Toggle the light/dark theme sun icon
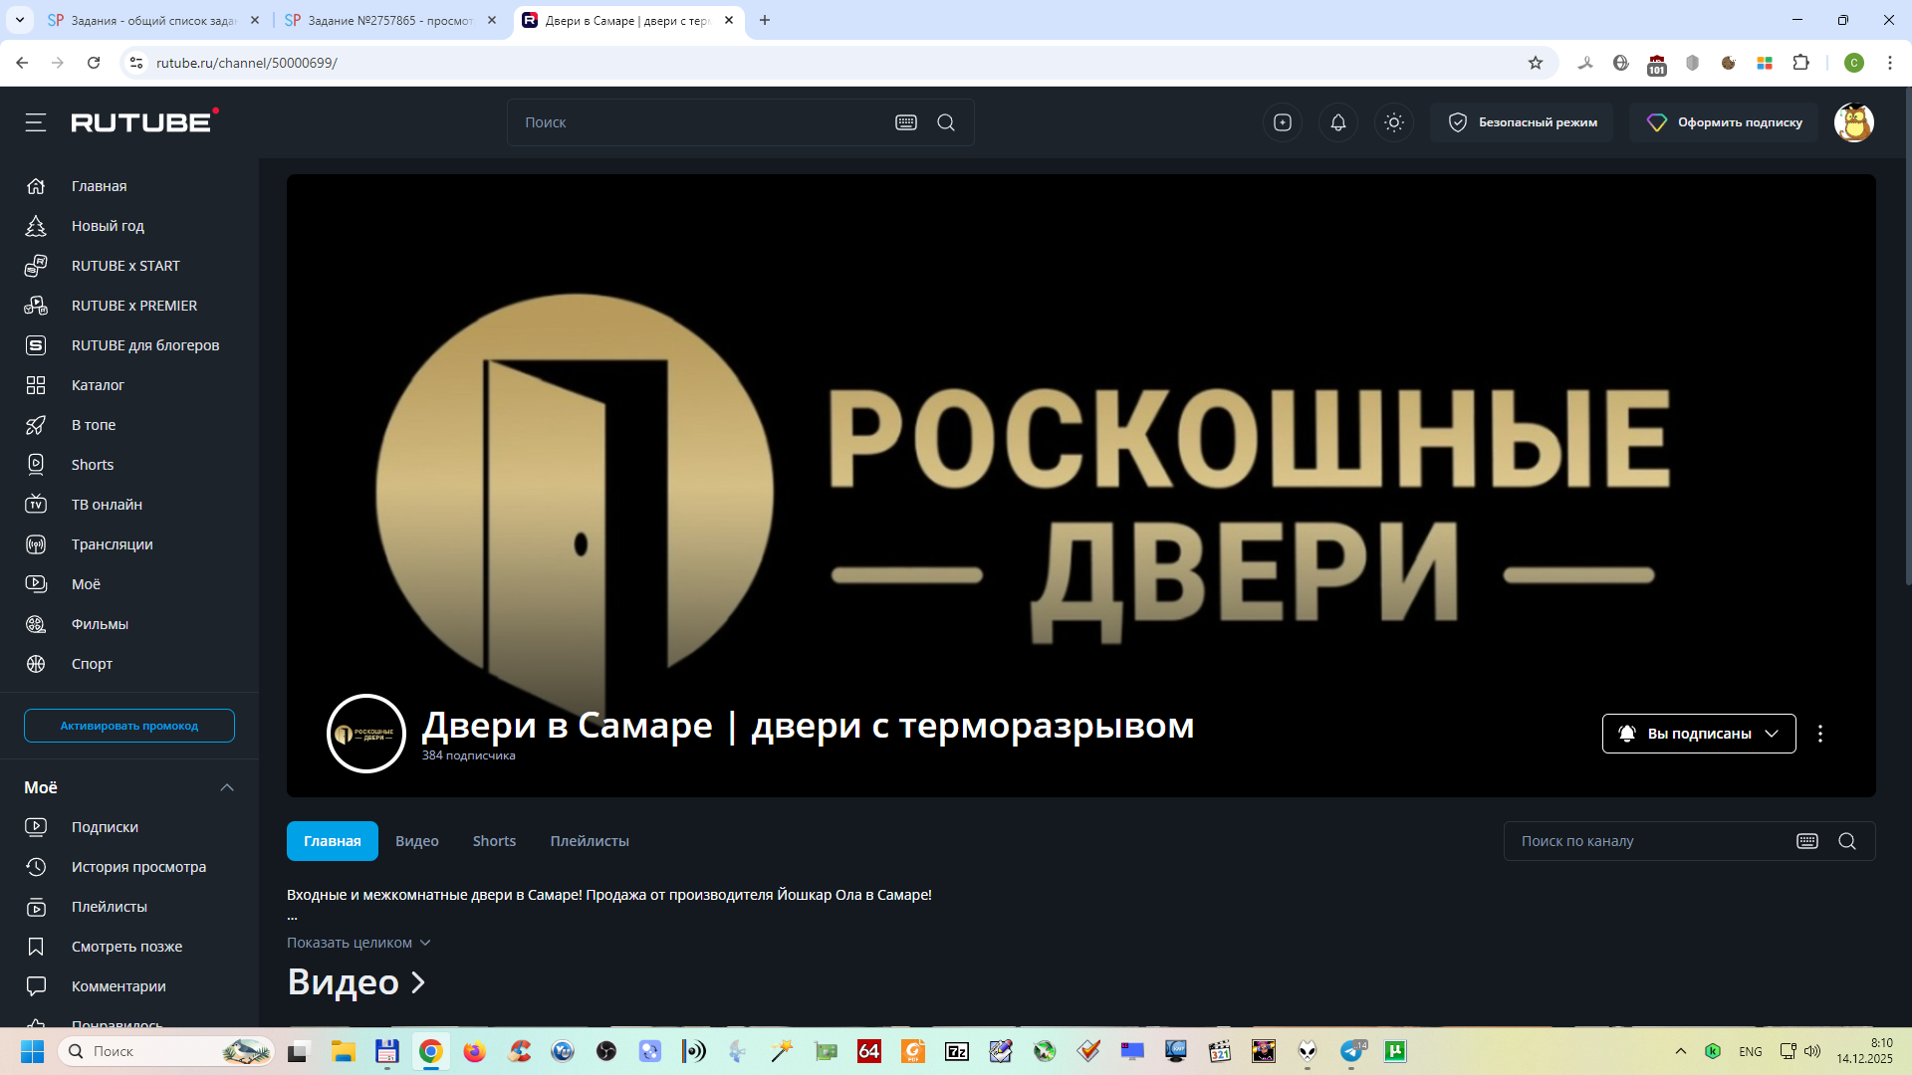Screen dimensions: 1912x1075 [1393, 122]
